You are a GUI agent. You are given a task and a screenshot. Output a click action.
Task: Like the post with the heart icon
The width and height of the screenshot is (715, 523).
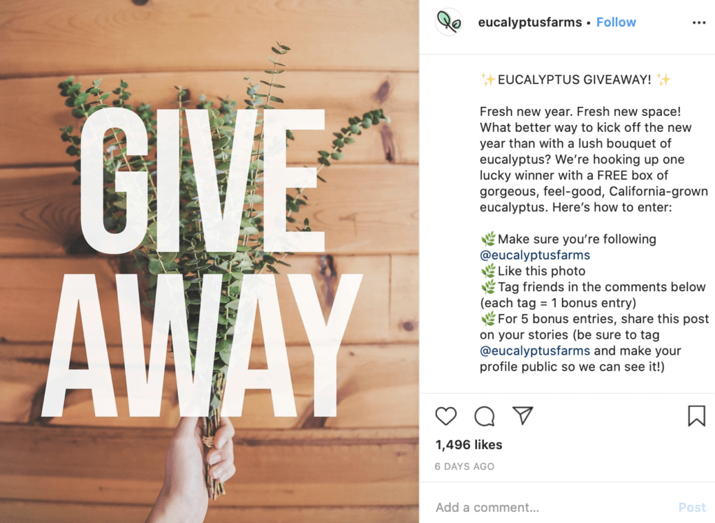click(445, 416)
